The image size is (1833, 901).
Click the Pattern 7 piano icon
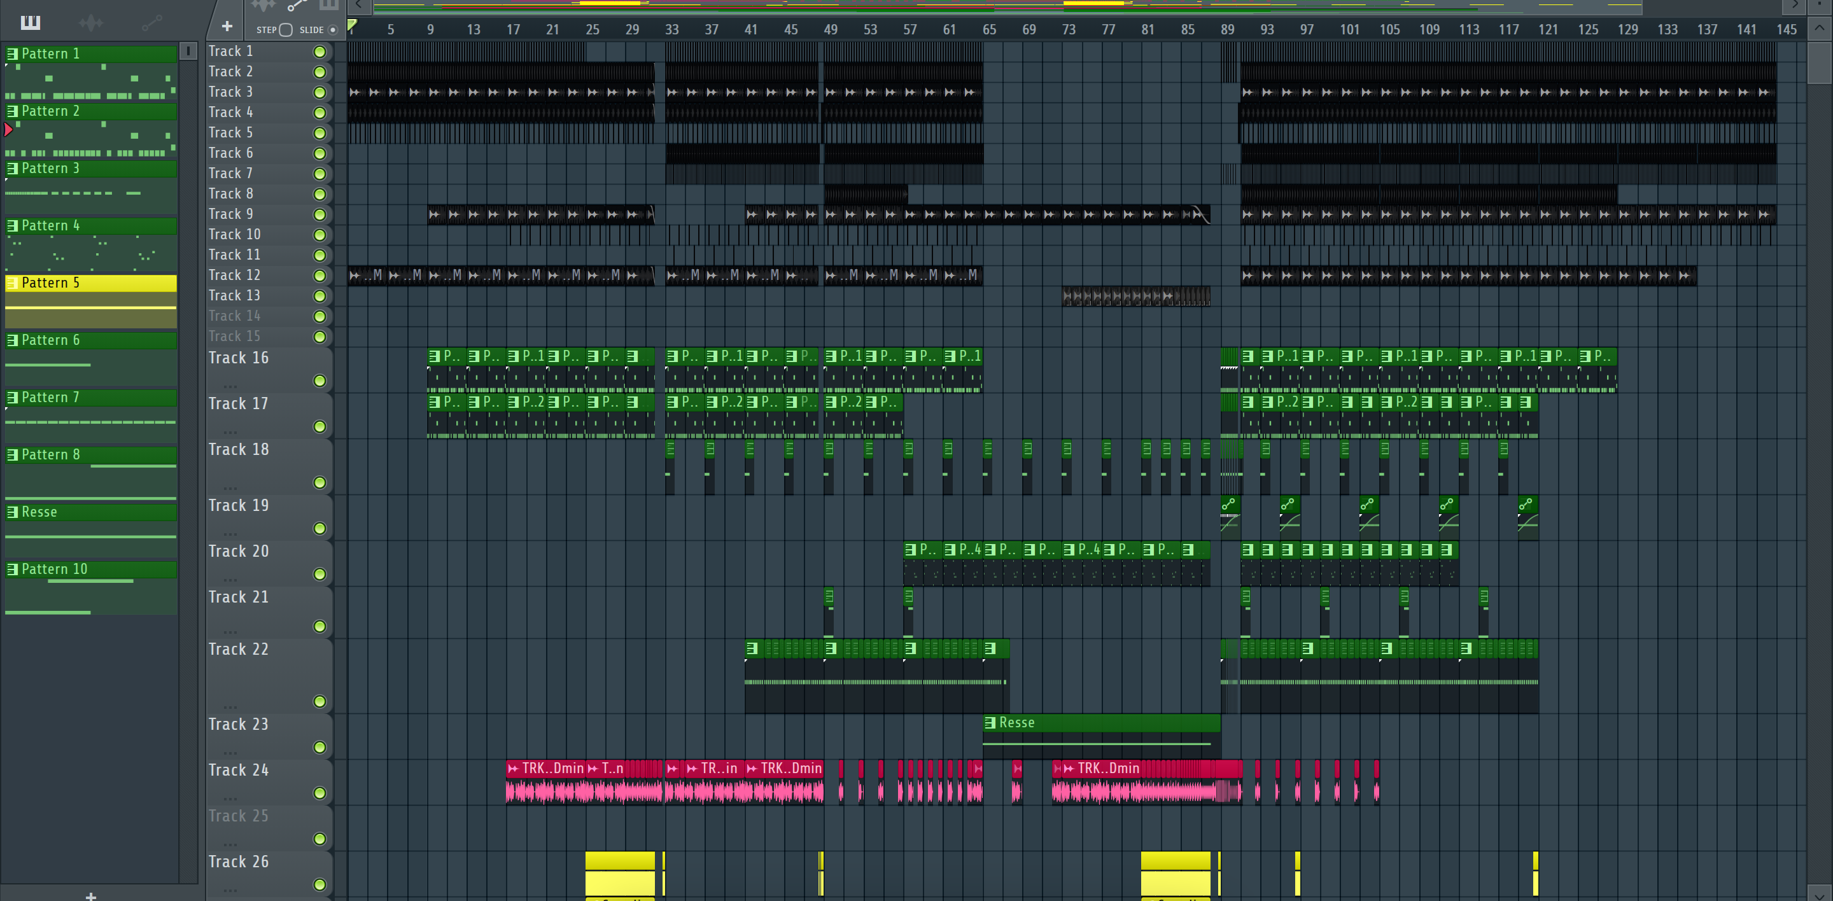pyautogui.click(x=12, y=398)
